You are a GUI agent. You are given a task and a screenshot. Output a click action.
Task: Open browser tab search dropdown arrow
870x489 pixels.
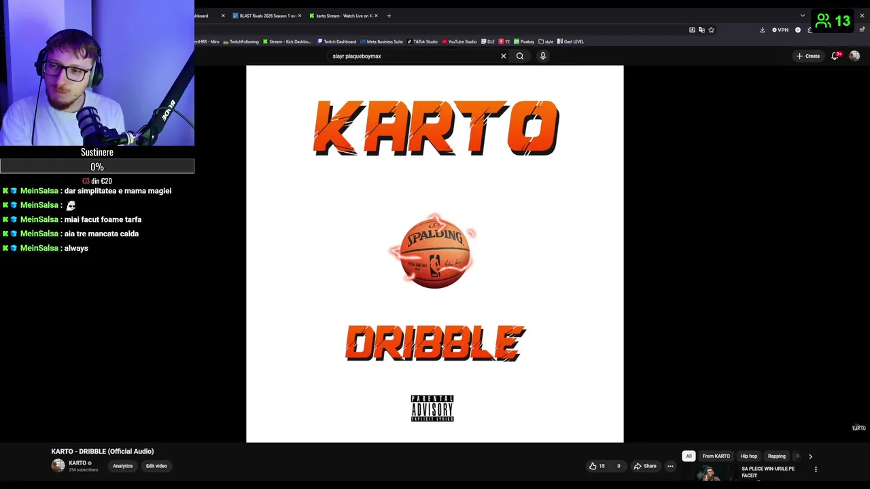pyautogui.click(x=803, y=16)
